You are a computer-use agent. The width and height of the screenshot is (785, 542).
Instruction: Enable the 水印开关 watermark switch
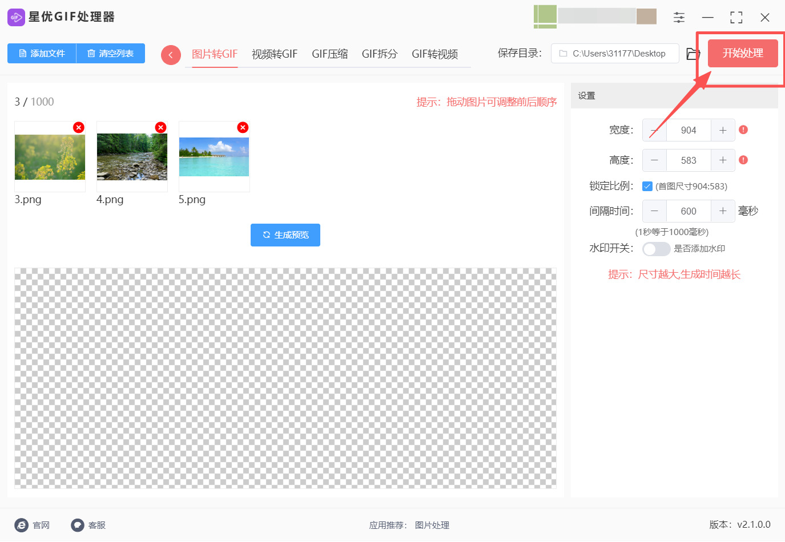[656, 249]
